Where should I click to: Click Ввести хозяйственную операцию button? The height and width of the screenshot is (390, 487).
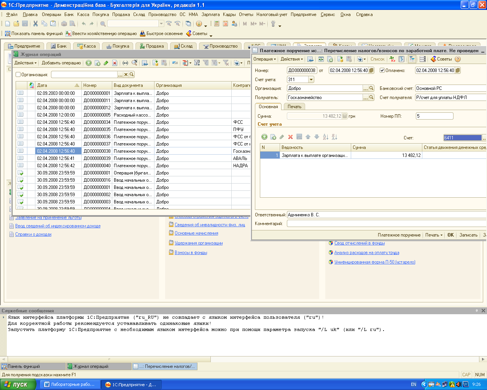(x=101, y=34)
